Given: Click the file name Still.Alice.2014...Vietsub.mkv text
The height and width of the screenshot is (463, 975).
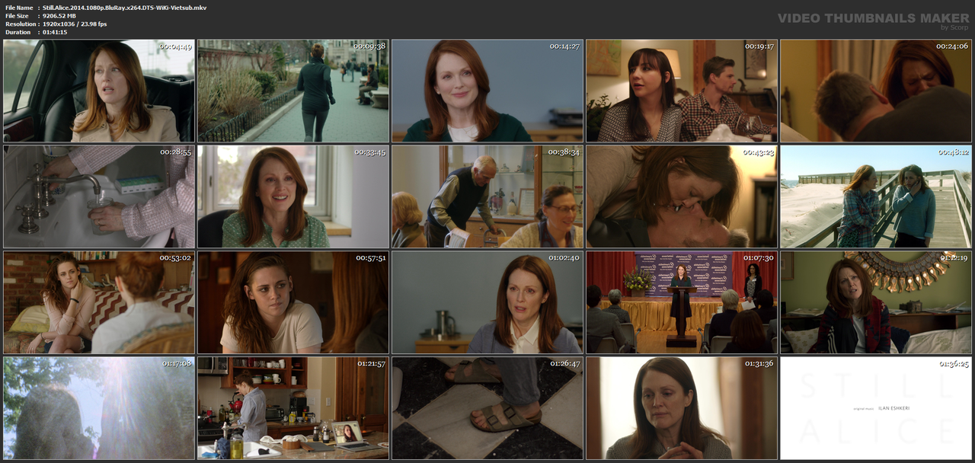Looking at the screenshot, I should click(x=124, y=7).
